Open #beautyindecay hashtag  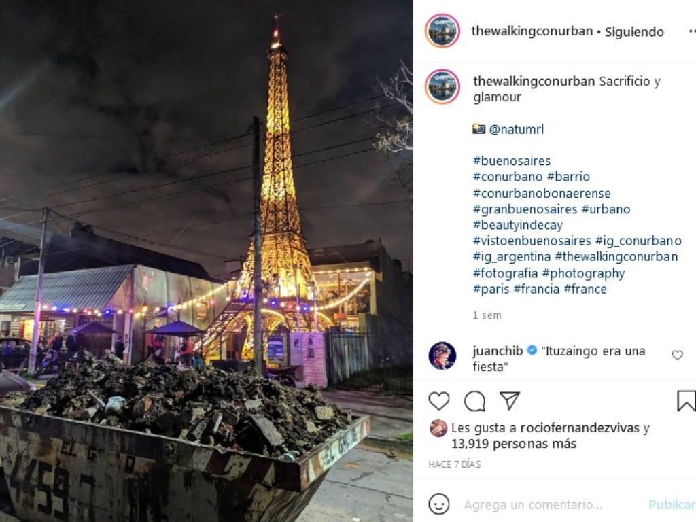518,225
